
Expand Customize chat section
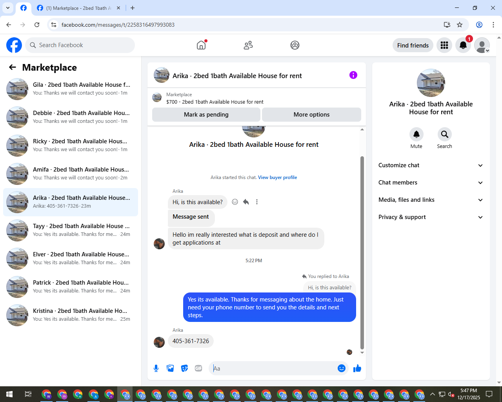click(431, 165)
